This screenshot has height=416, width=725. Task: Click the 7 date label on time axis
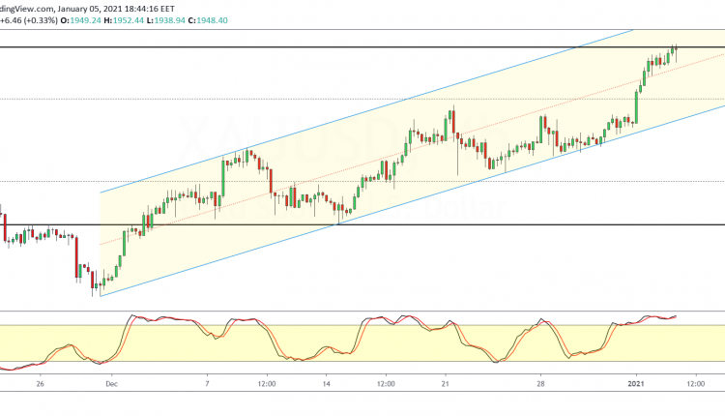(208, 382)
